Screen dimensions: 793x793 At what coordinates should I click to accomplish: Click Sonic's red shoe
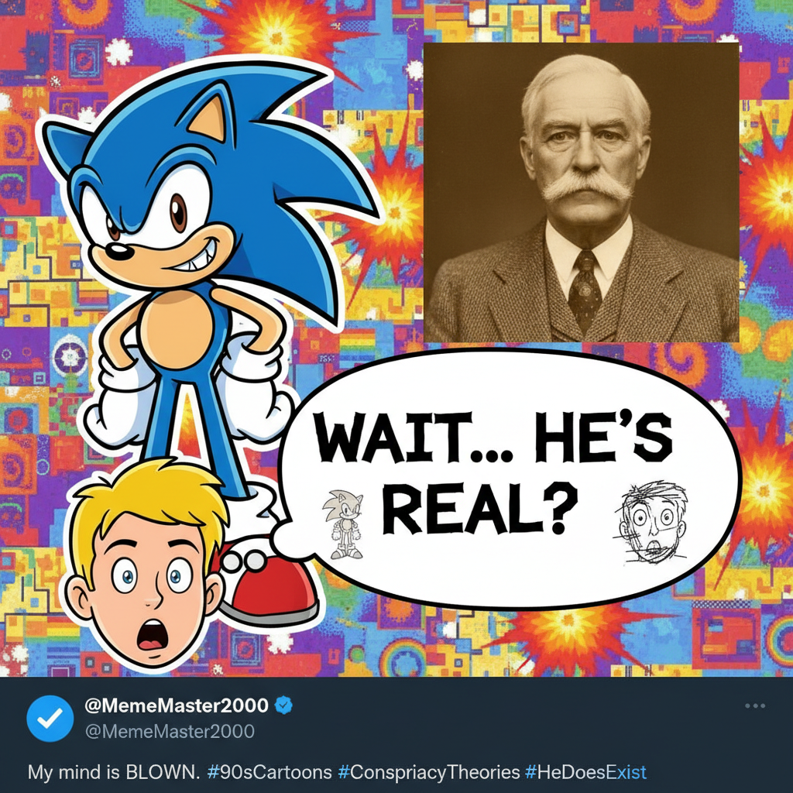(x=271, y=583)
